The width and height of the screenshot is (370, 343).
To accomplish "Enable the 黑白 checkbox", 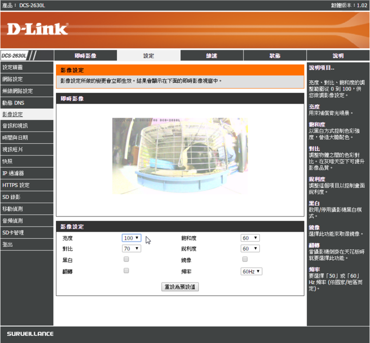I will (x=126, y=259).
